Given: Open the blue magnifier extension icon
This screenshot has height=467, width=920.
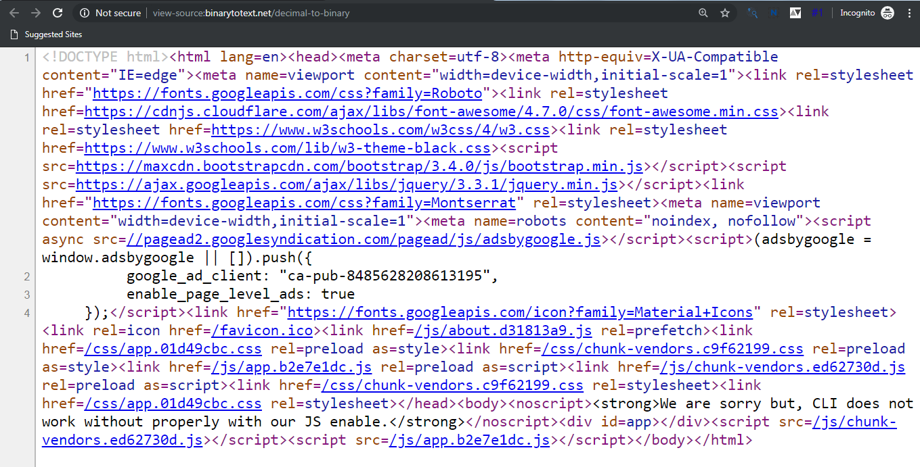Looking at the screenshot, I should click(752, 13).
